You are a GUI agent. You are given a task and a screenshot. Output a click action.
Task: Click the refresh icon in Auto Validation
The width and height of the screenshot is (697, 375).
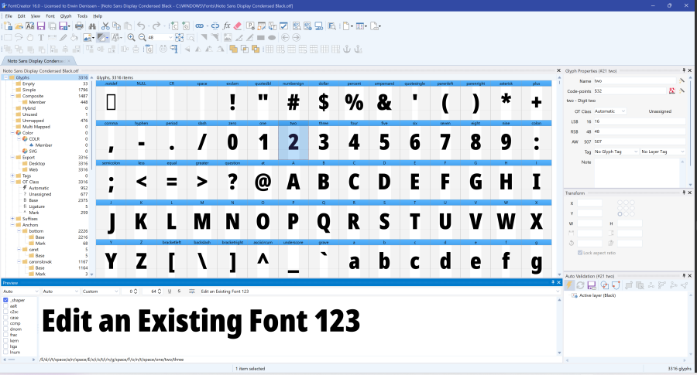click(580, 285)
